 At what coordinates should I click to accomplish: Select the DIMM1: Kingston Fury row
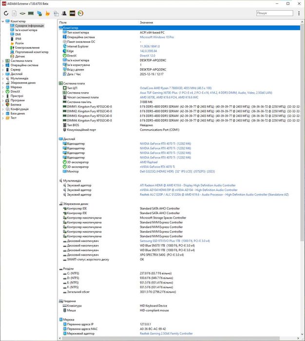point(179,106)
